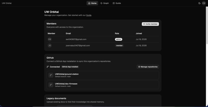Select email joannalau0407@gmail.com
Viewport: 208px width, 107px height.
pos(78,45)
